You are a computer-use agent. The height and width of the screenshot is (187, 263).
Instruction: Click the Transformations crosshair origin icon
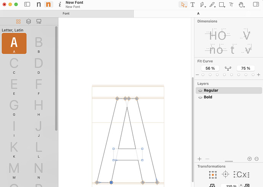[x=225, y=174]
